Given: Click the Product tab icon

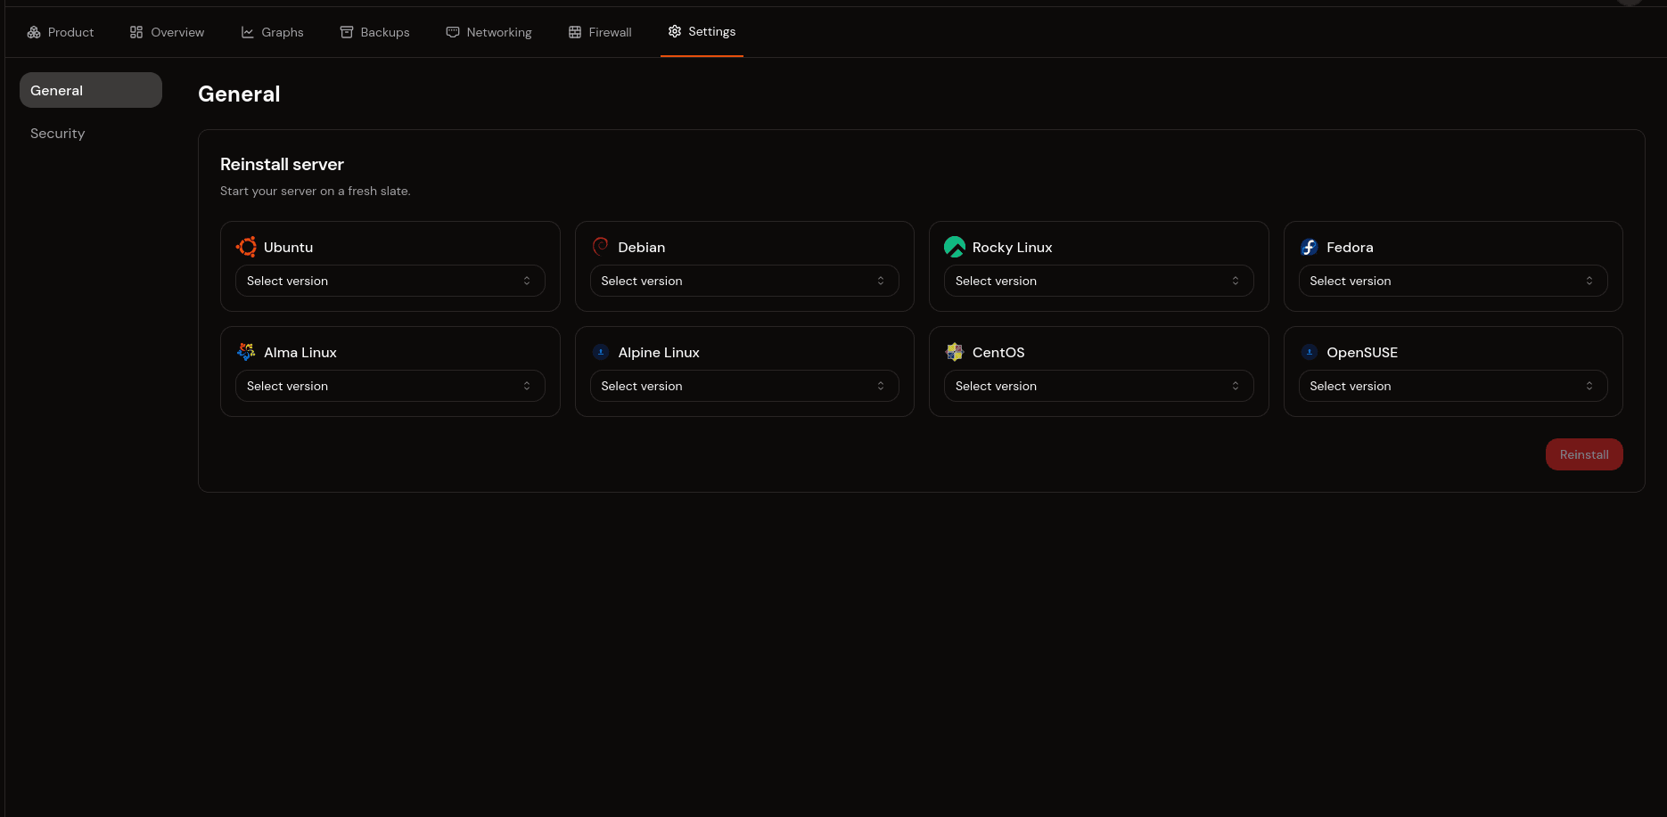Looking at the screenshot, I should (34, 32).
